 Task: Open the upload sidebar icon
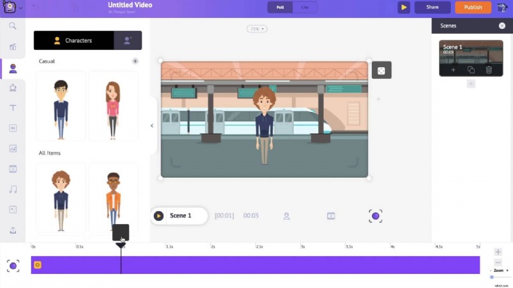13,230
